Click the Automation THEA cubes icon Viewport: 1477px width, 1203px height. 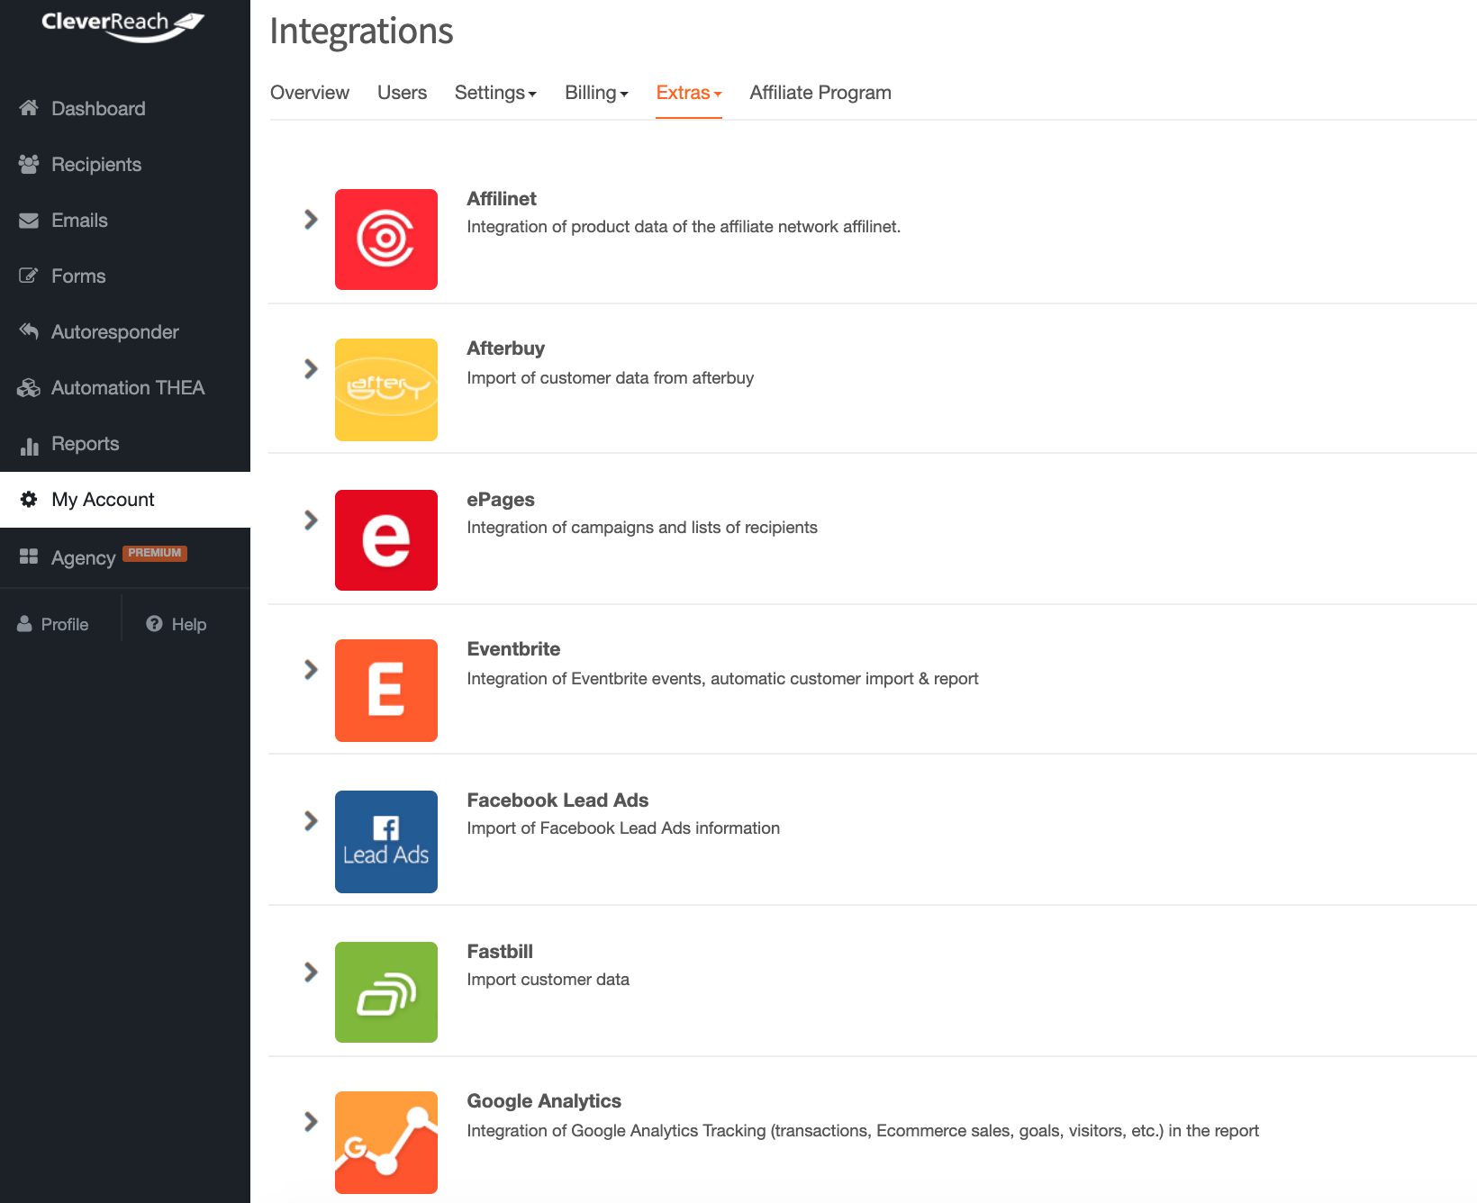pyautogui.click(x=29, y=387)
